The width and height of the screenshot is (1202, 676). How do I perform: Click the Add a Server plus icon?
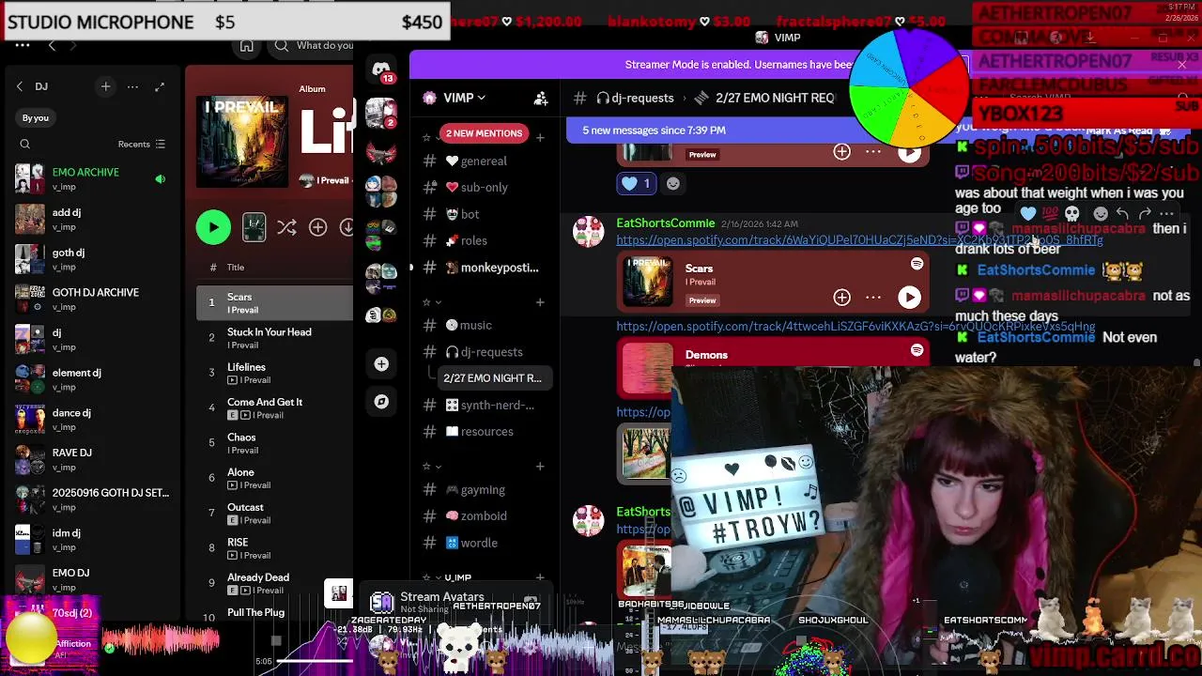click(x=381, y=364)
